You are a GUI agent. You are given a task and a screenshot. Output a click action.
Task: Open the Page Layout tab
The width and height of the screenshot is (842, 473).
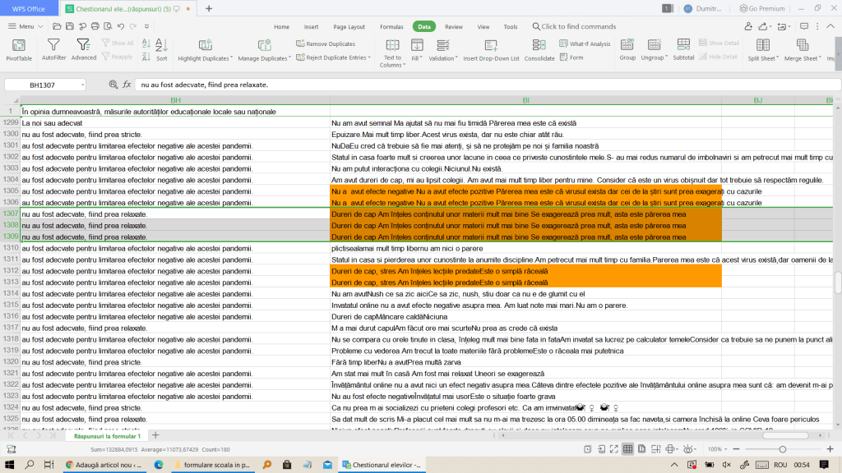349,26
